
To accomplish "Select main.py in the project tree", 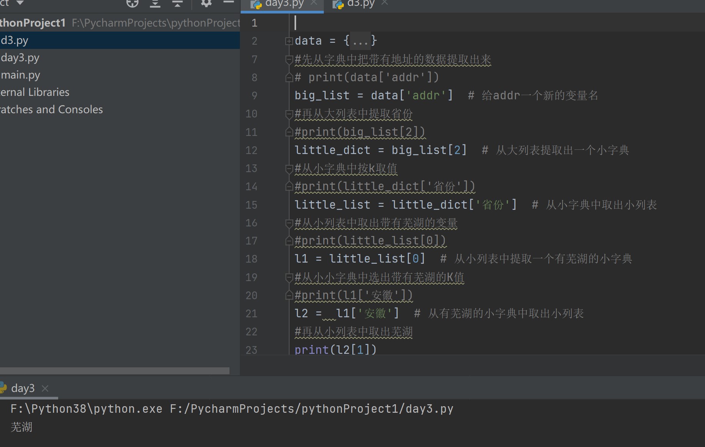I will [x=20, y=75].
